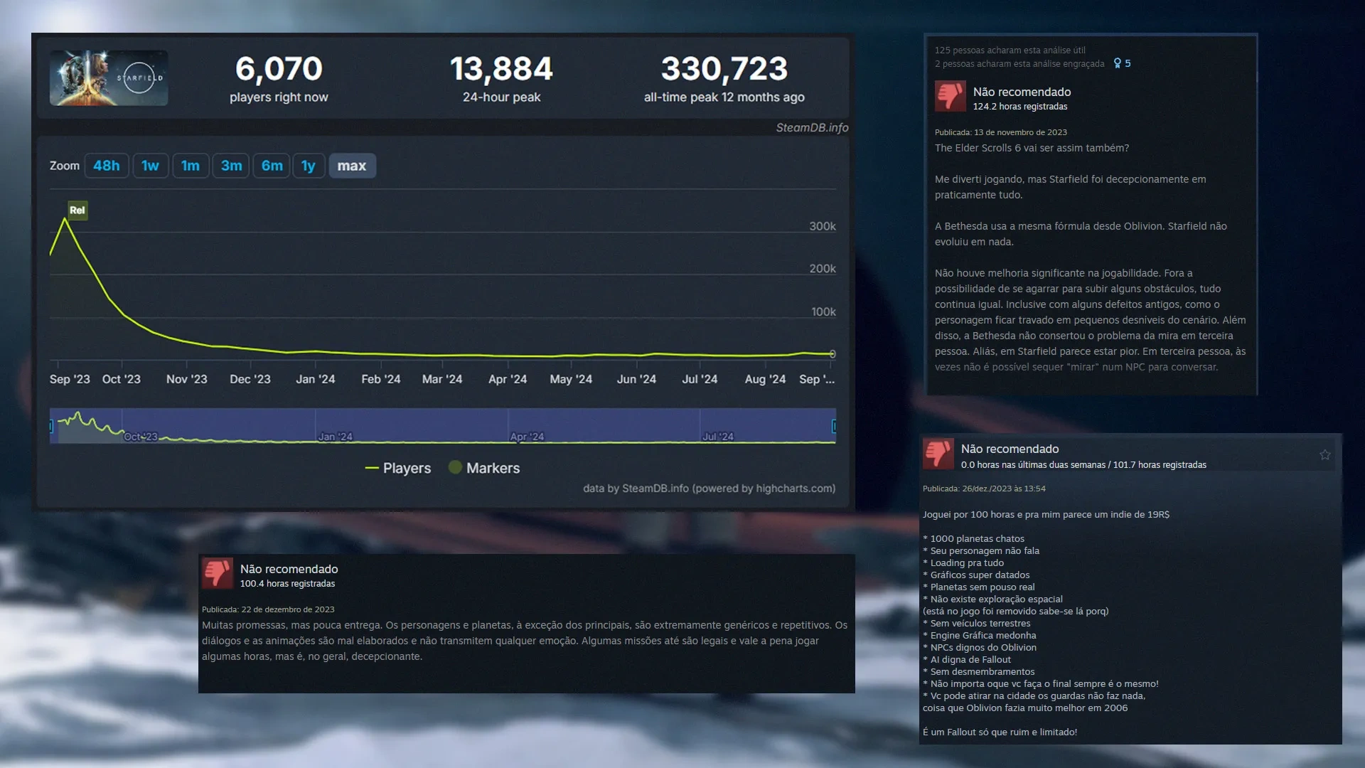Toggle the max zoom view
1365x768 pixels.
[350, 165]
